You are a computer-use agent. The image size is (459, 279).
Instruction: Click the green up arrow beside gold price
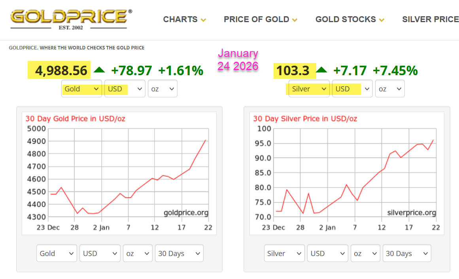tap(99, 70)
